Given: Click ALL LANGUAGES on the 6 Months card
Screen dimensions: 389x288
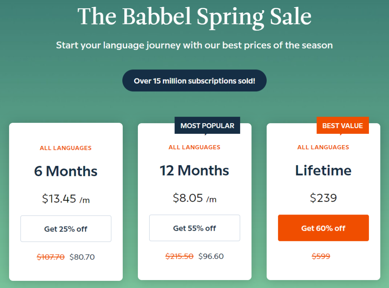Looking at the screenshot, I should tap(65, 148).
